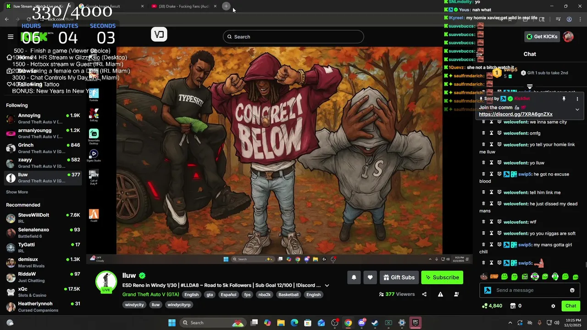Open moderator user tools icon beside report
The height and width of the screenshot is (330, 587).
[x=456, y=294]
